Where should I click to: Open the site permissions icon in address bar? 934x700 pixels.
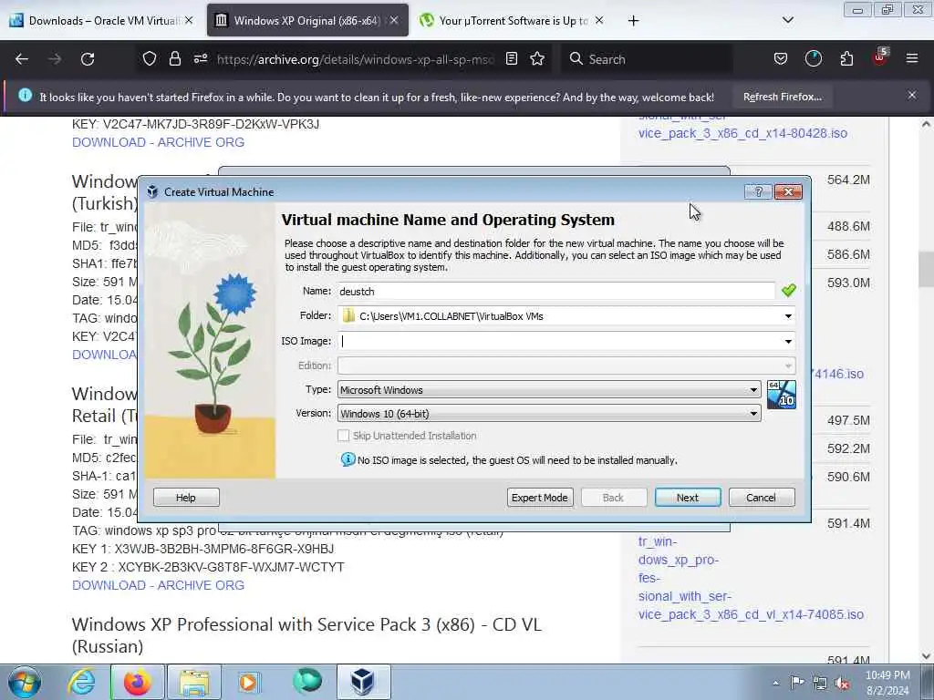click(201, 59)
